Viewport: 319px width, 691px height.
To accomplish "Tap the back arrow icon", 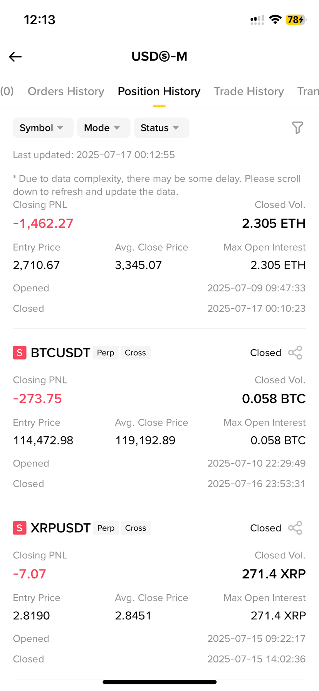I will (x=15, y=57).
